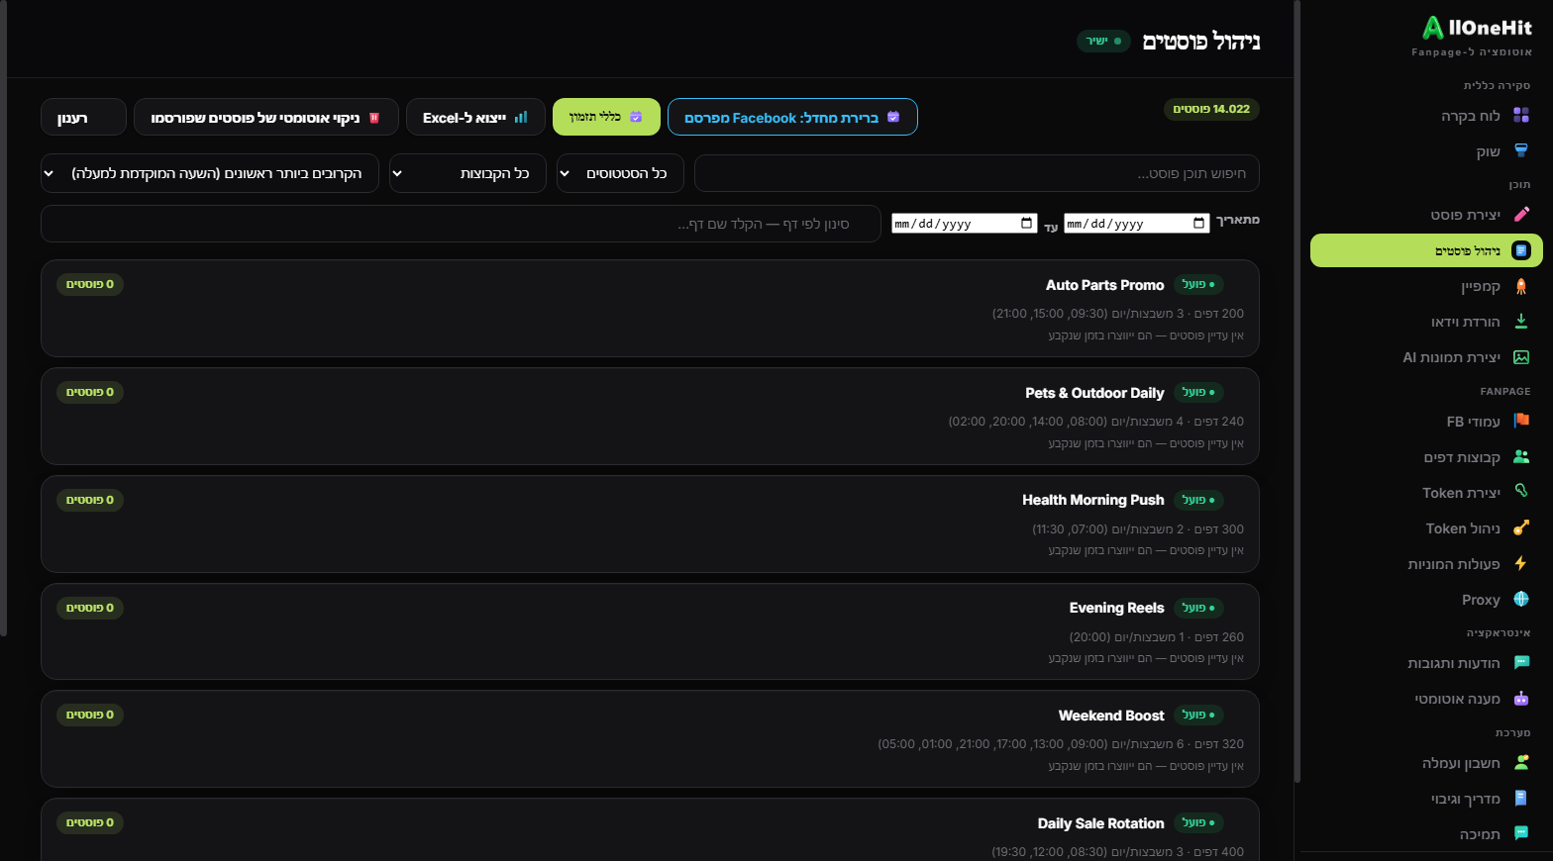This screenshot has width=1553, height=861.
Task: Click the download icon for הורדת וידאו
Action: (x=1521, y=322)
